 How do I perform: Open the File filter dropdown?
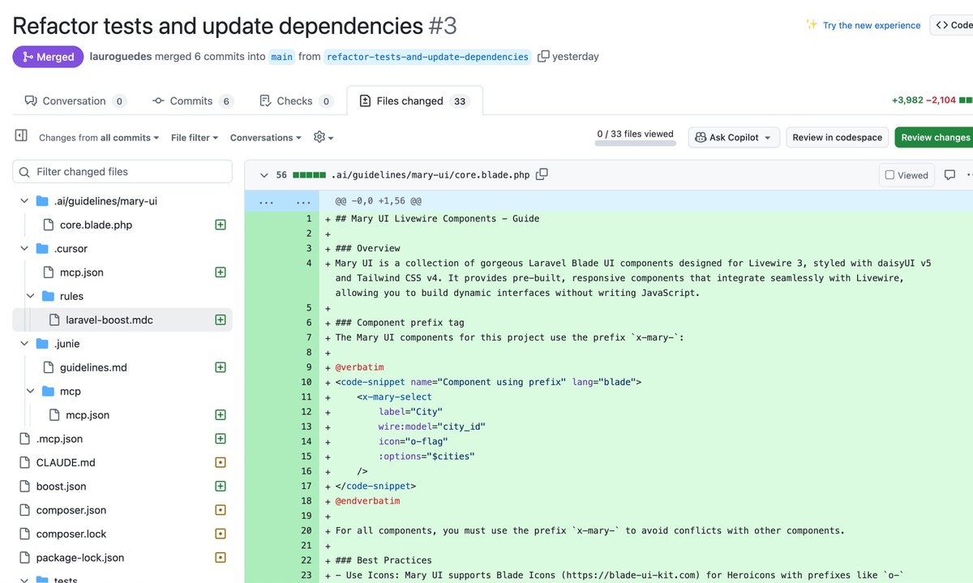[x=195, y=138]
